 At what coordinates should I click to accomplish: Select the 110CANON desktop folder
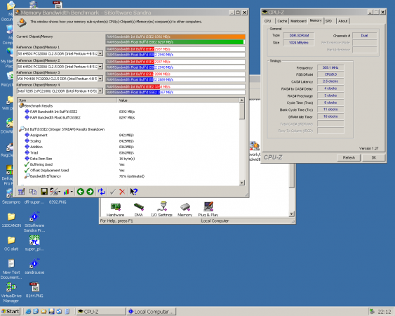click(x=11, y=220)
